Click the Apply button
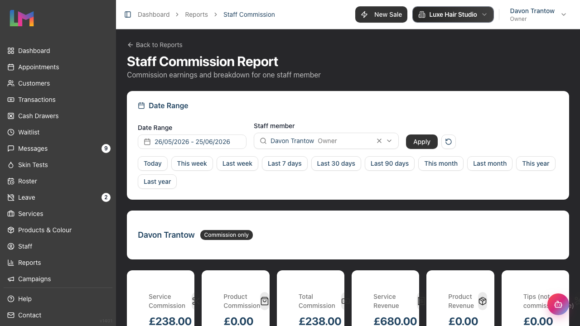This screenshot has height=326, width=580. [422, 142]
